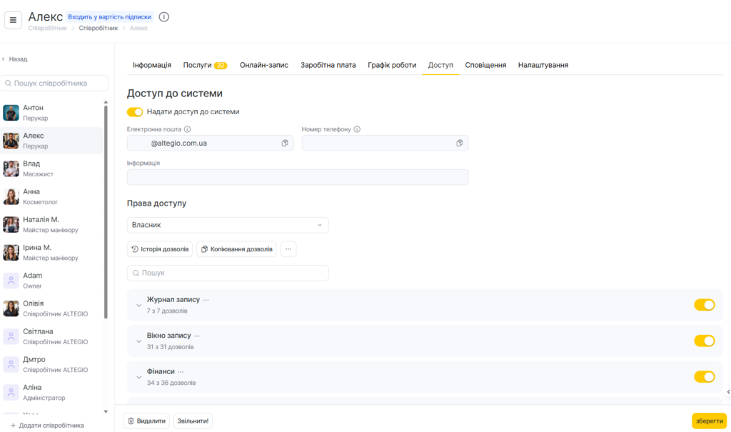This screenshot has width=731, height=432.
Task: Switch to the Графік роботи tab
Action: (x=392, y=65)
